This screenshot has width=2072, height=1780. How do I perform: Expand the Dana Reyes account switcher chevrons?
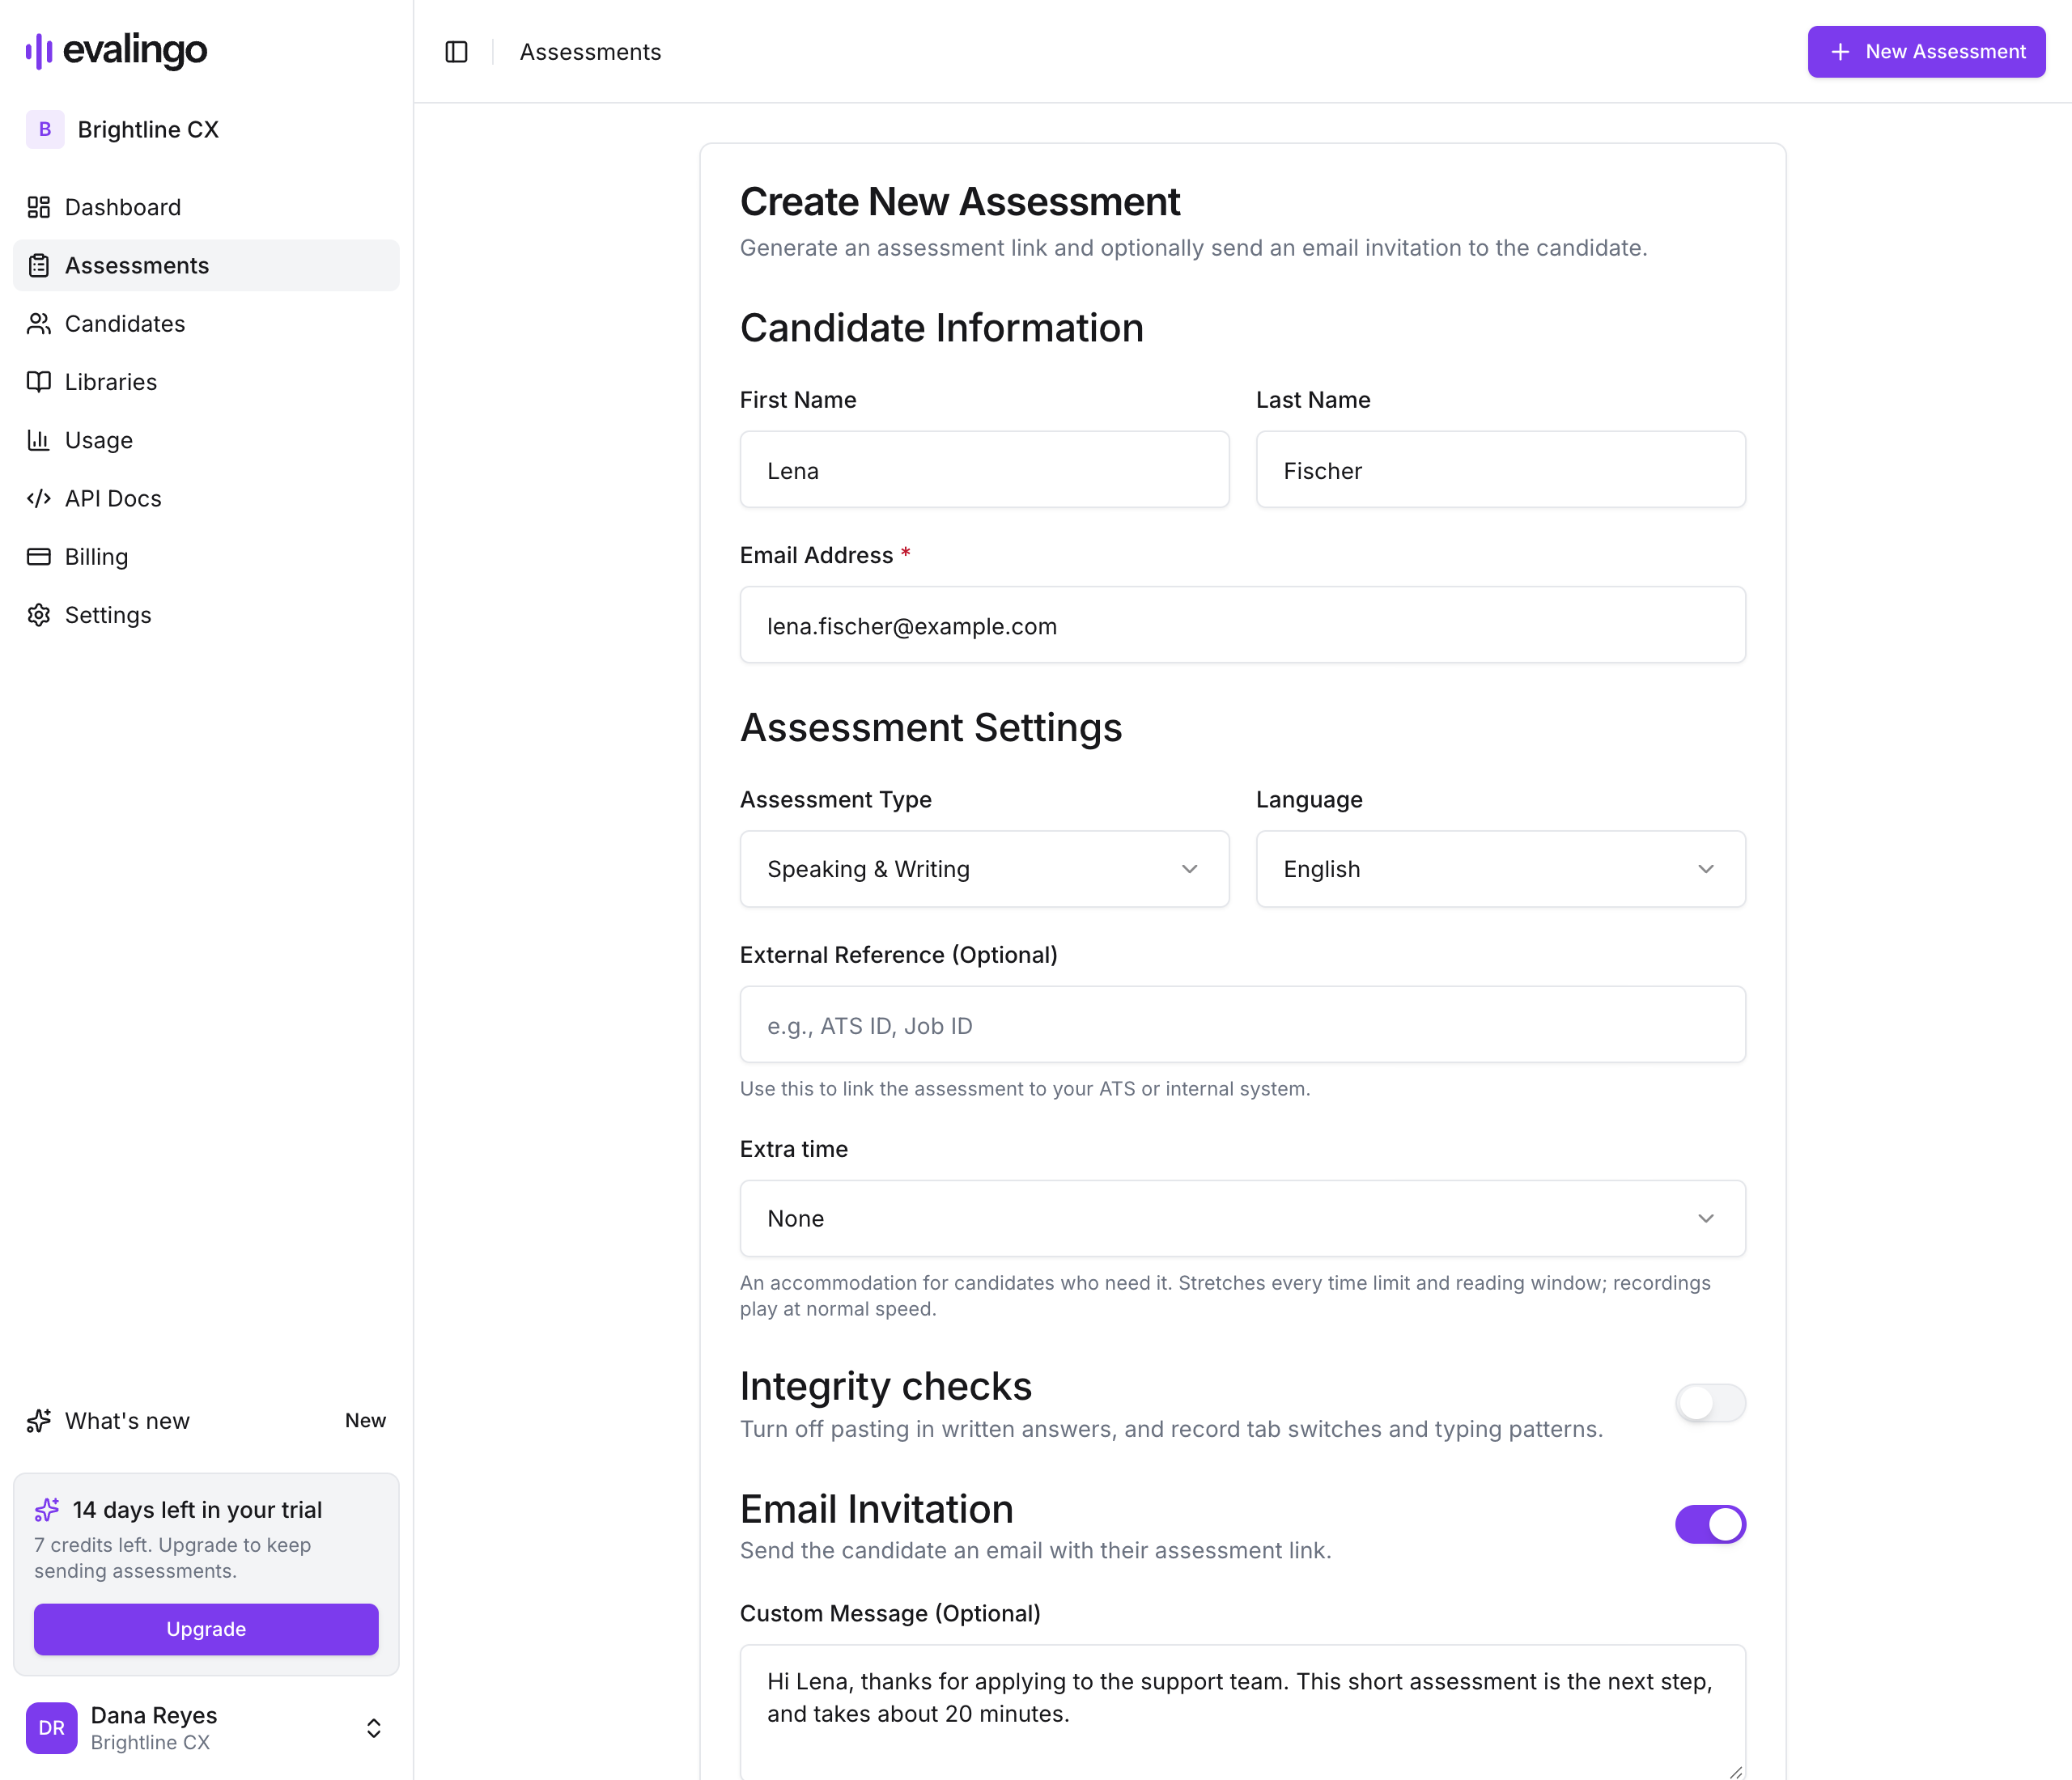(374, 1728)
